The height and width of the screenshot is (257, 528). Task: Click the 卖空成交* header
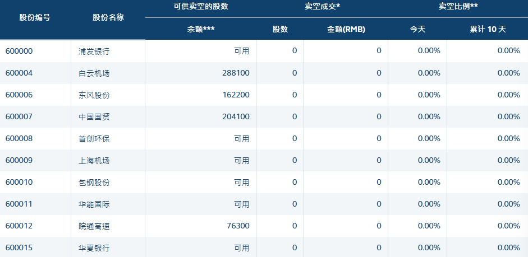tap(322, 6)
